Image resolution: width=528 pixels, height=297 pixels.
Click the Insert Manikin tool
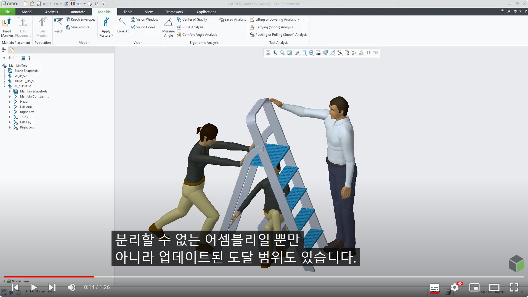(x=7, y=27)
